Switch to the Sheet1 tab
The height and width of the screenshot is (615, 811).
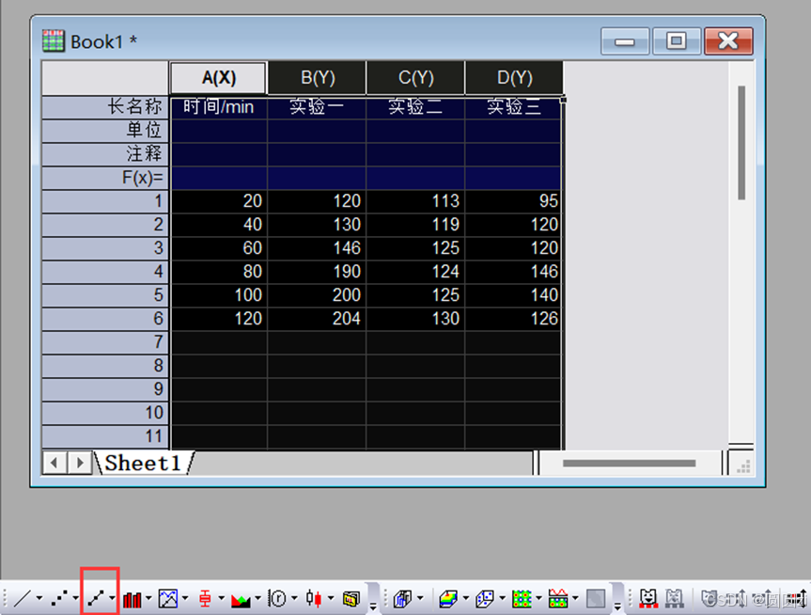pos(143,463)
